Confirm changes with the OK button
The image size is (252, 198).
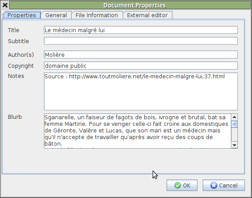coord(182,185)
